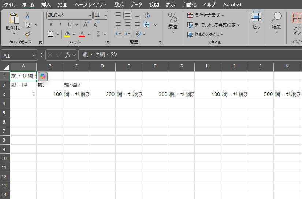Viewport: 302px width, 199px height.
Task: Click the Name Box showing A1
Action: [19, 55]
